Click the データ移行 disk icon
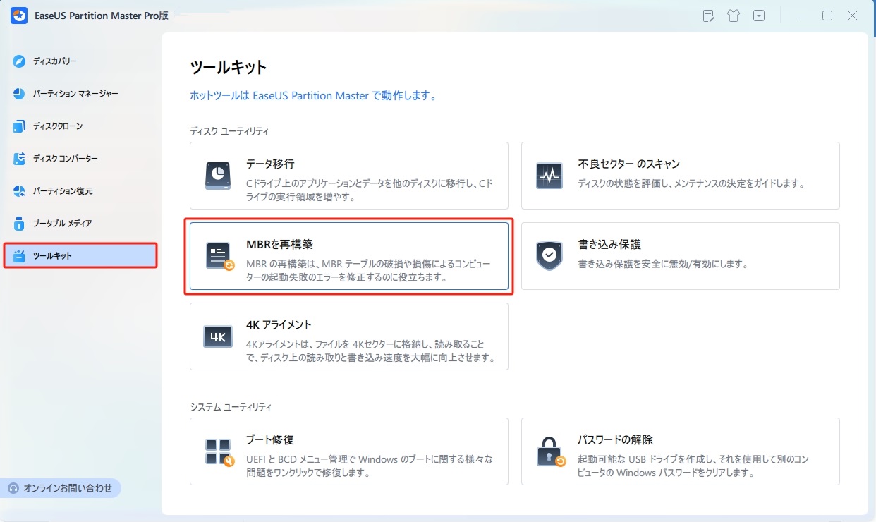876x522 pixels. click(x=218, y=176)
